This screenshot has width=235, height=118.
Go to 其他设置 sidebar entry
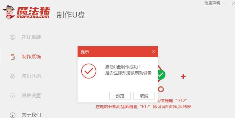coord(31,96)
